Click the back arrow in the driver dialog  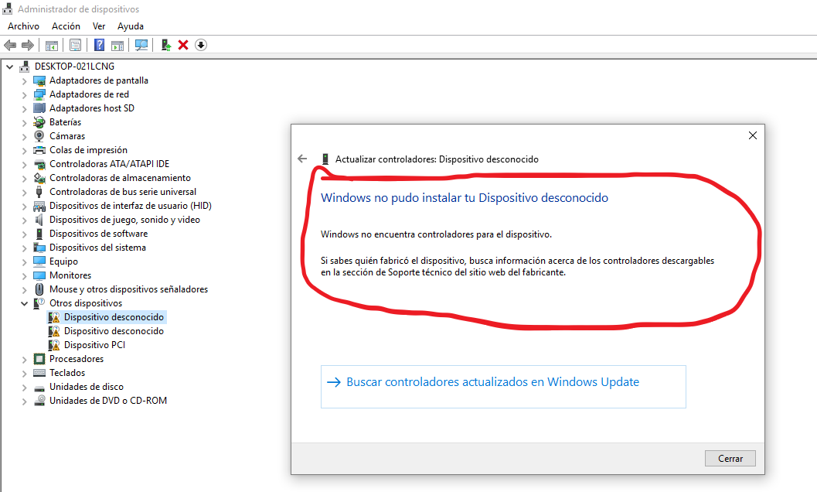302,159
